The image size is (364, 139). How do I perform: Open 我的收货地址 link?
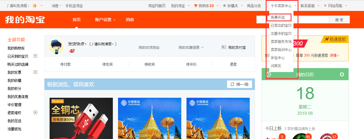pos(149,47)
